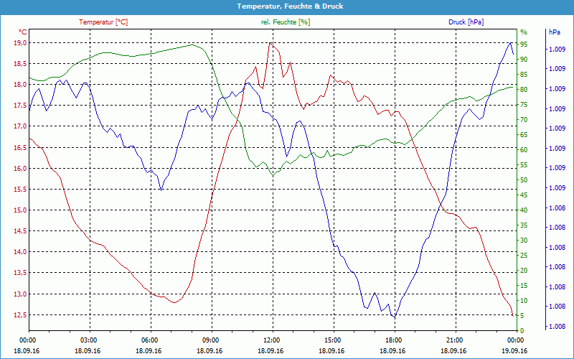Click the 13,5 temperature axis value
Screen dimensions: 574x359
[21, 273]
